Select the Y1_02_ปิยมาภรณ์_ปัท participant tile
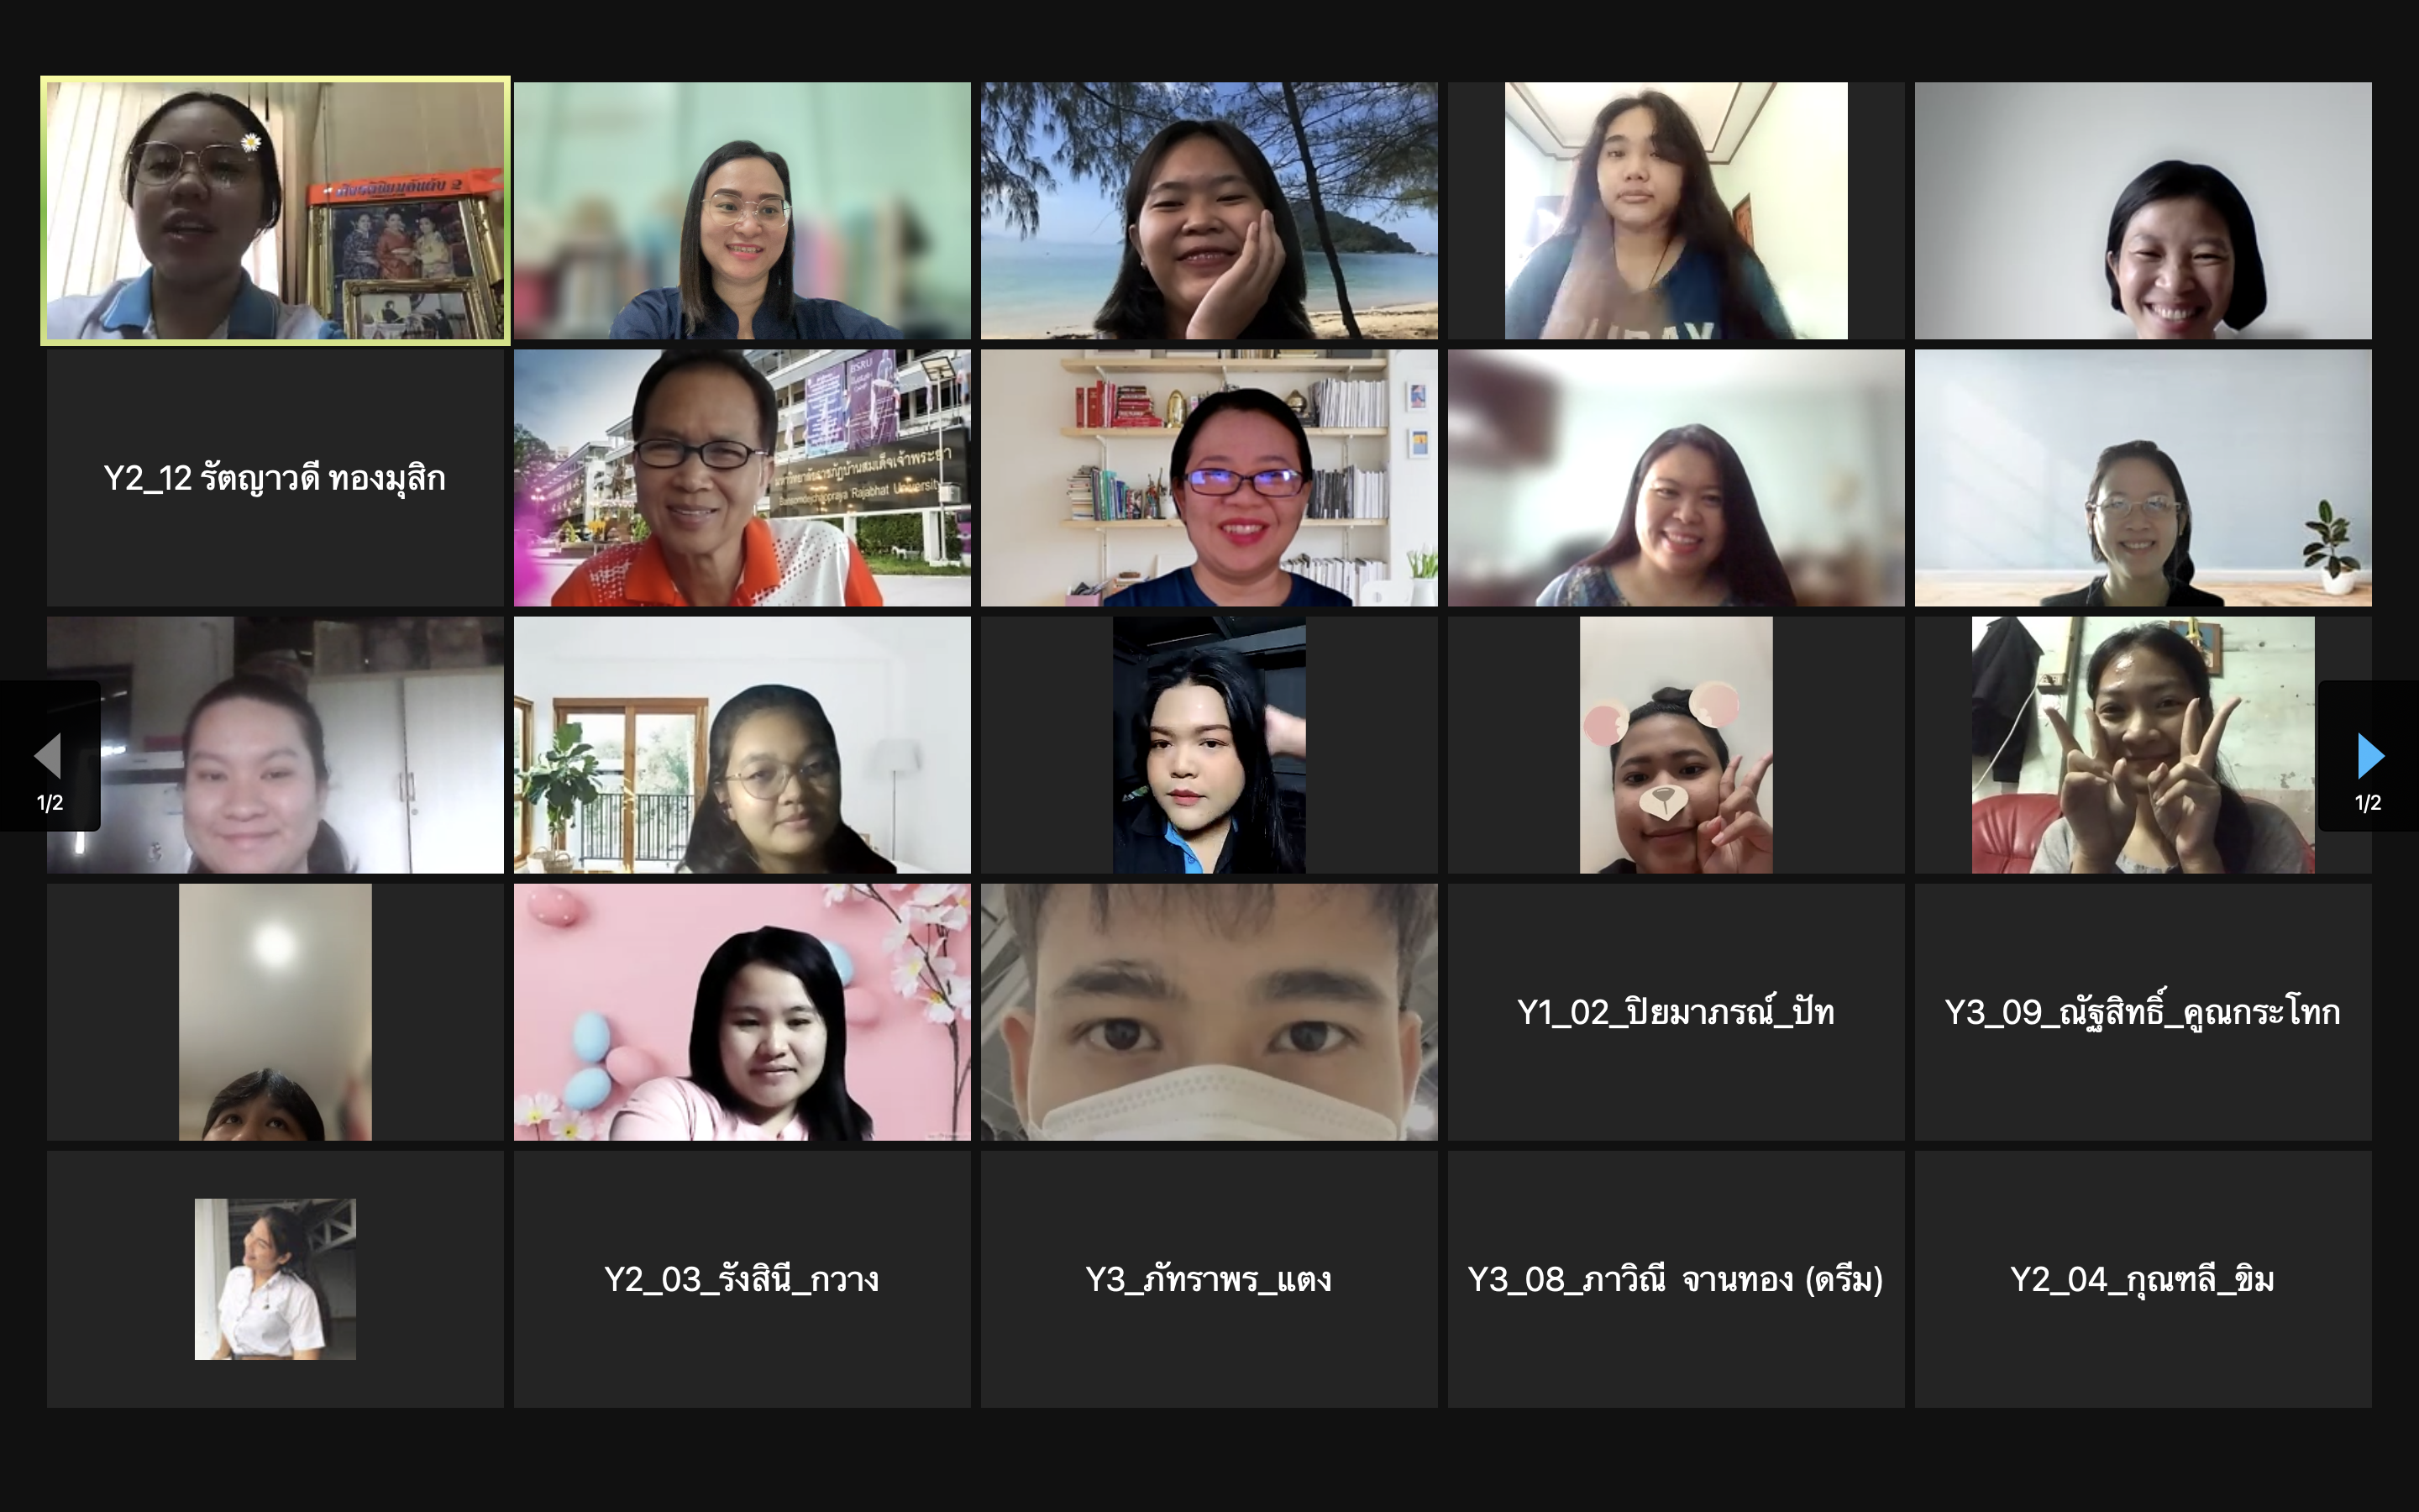This screenshot has height=1512, width=2419. pyautogui.click(x=1676, y=1012)
